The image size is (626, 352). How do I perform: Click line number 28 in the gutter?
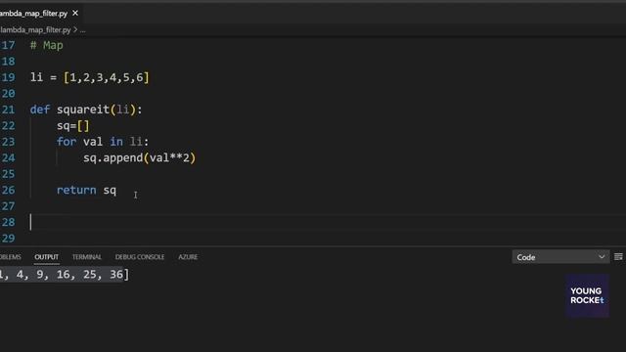point(8,222)
